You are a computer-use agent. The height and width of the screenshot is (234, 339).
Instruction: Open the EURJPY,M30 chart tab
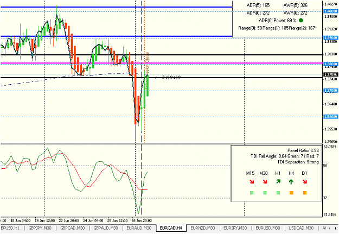tap(235, 228)
